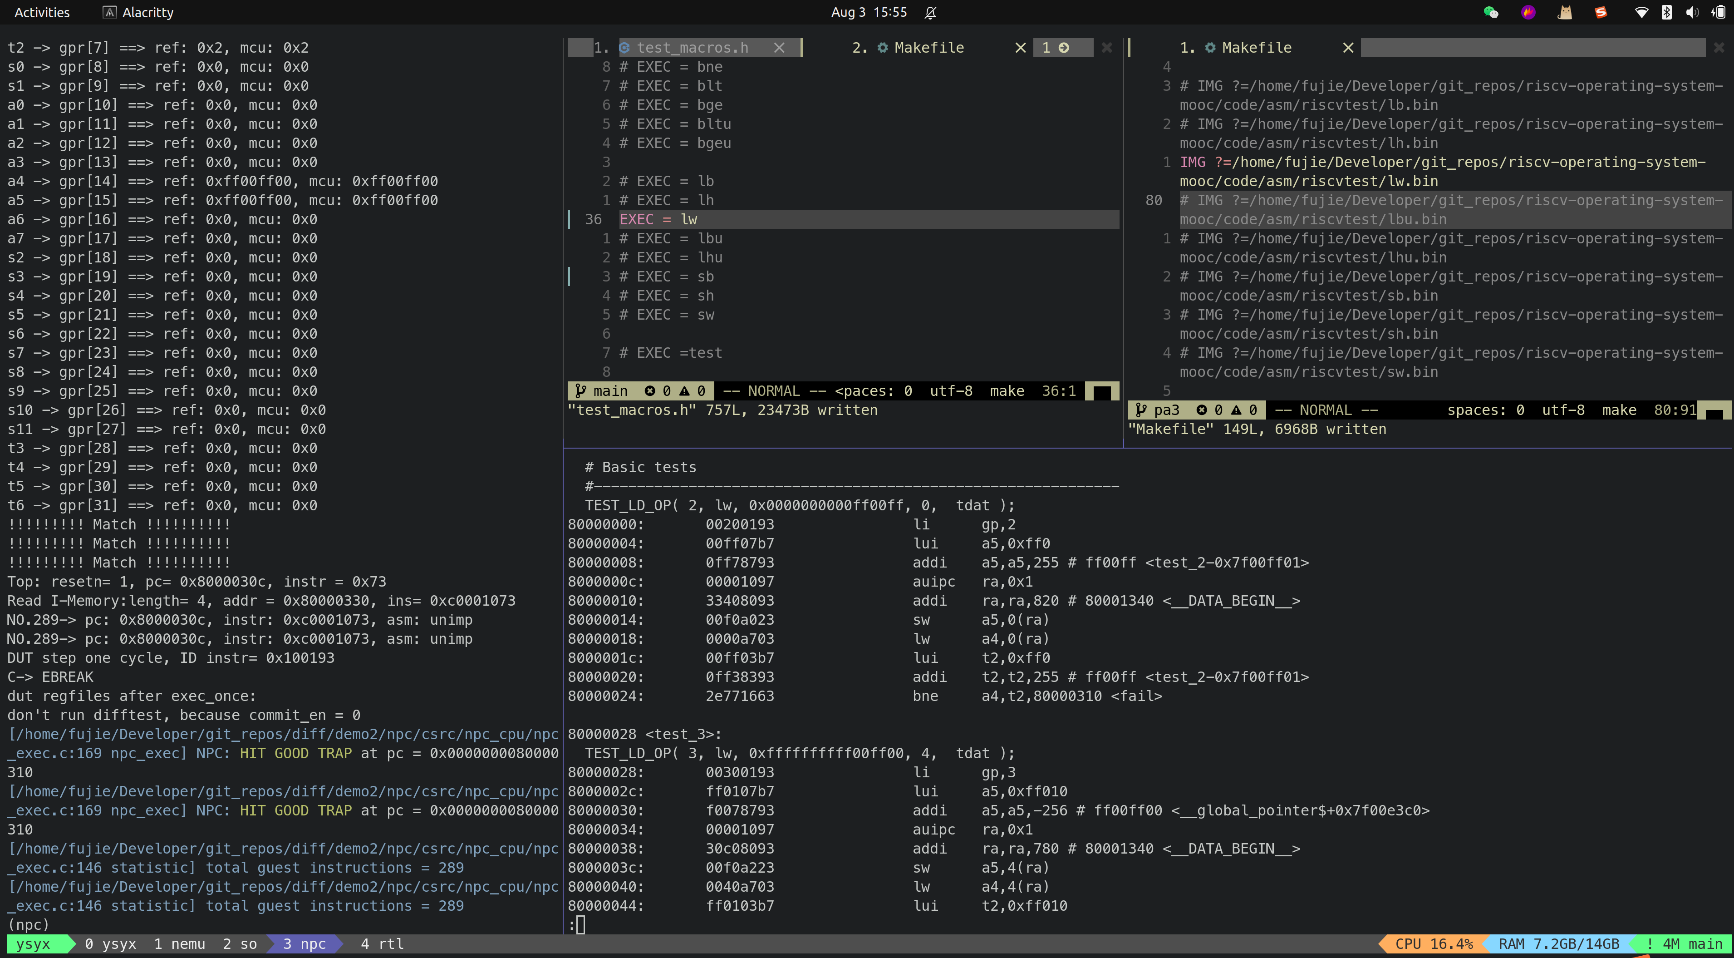
Task: Click the volume speaker icon
Action: 1692,12
